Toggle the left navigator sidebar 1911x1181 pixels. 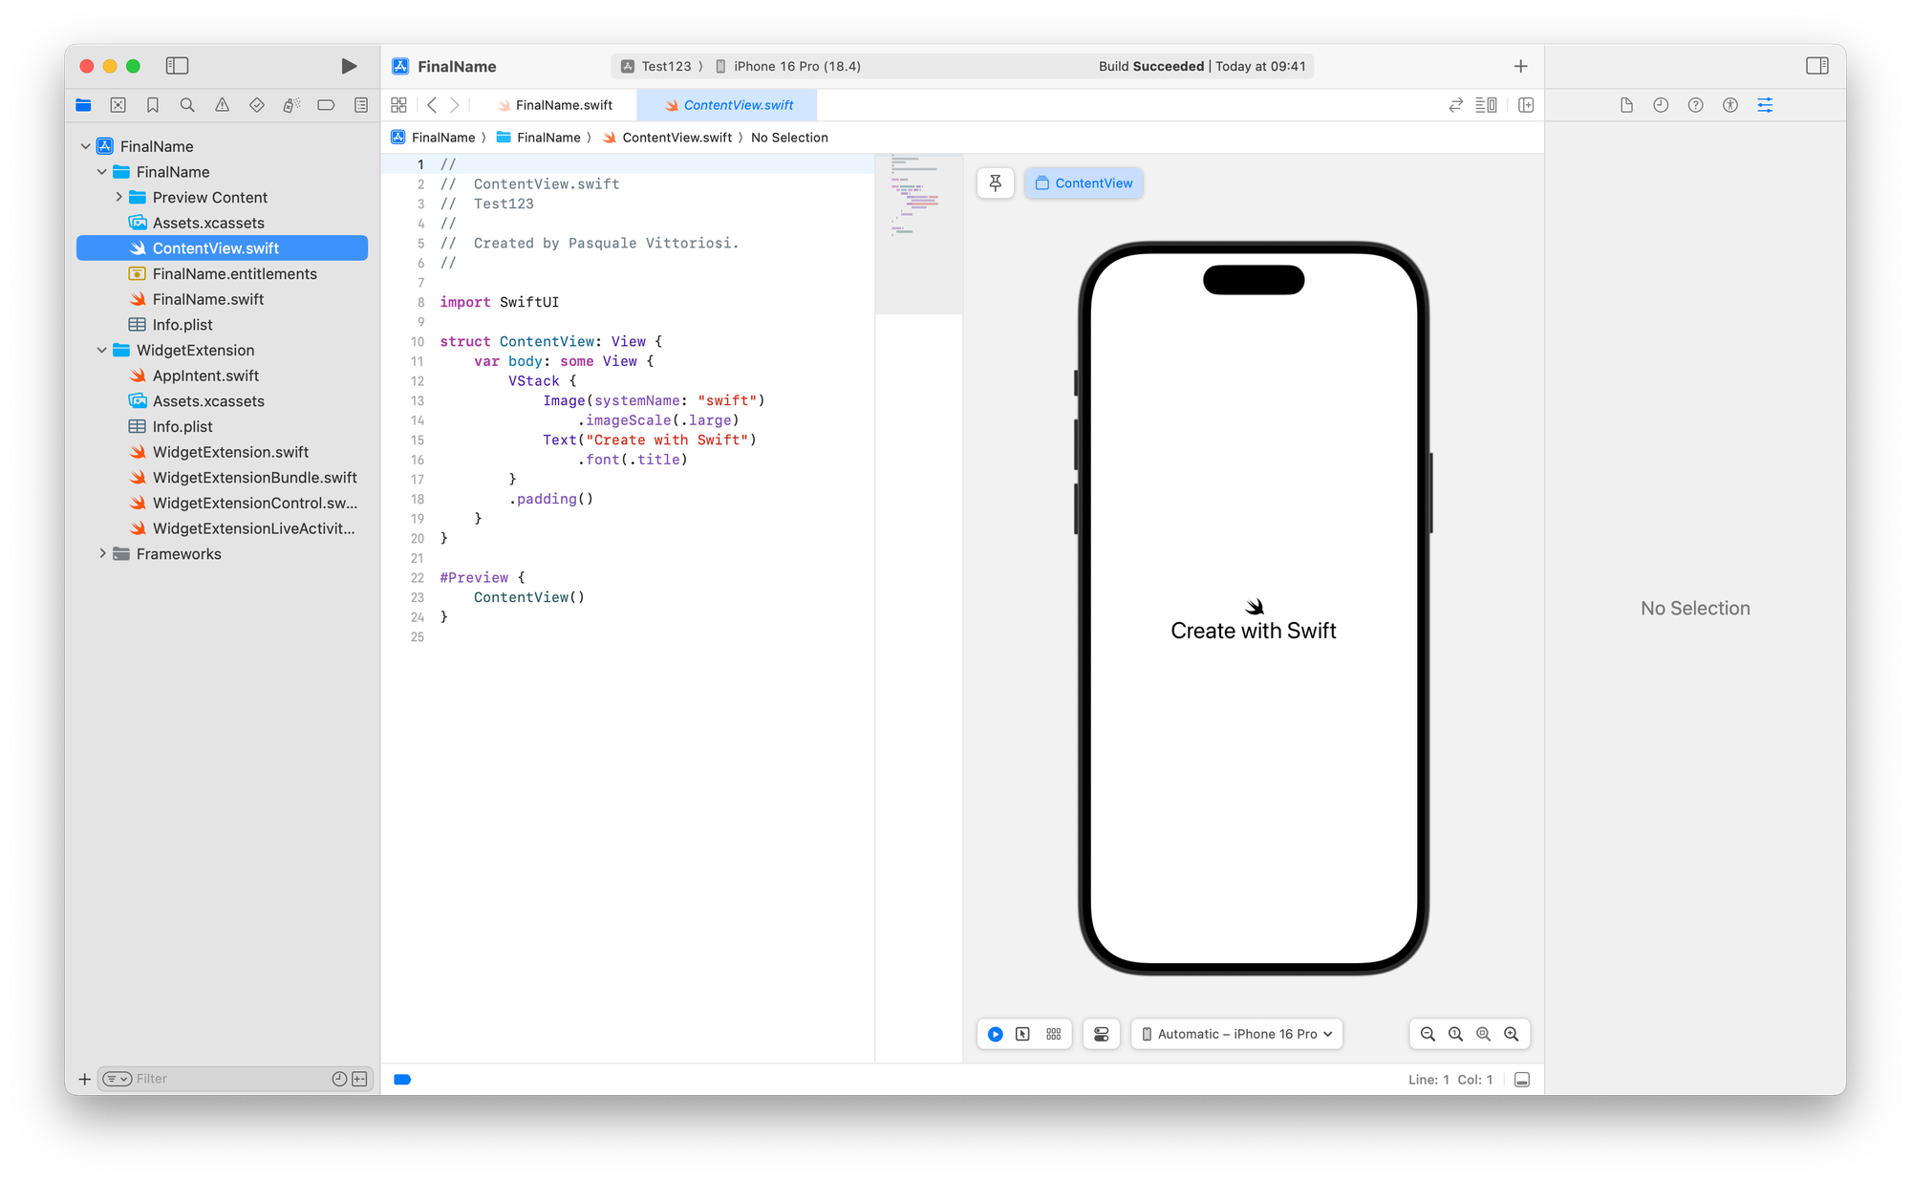[x=177, y=66]
